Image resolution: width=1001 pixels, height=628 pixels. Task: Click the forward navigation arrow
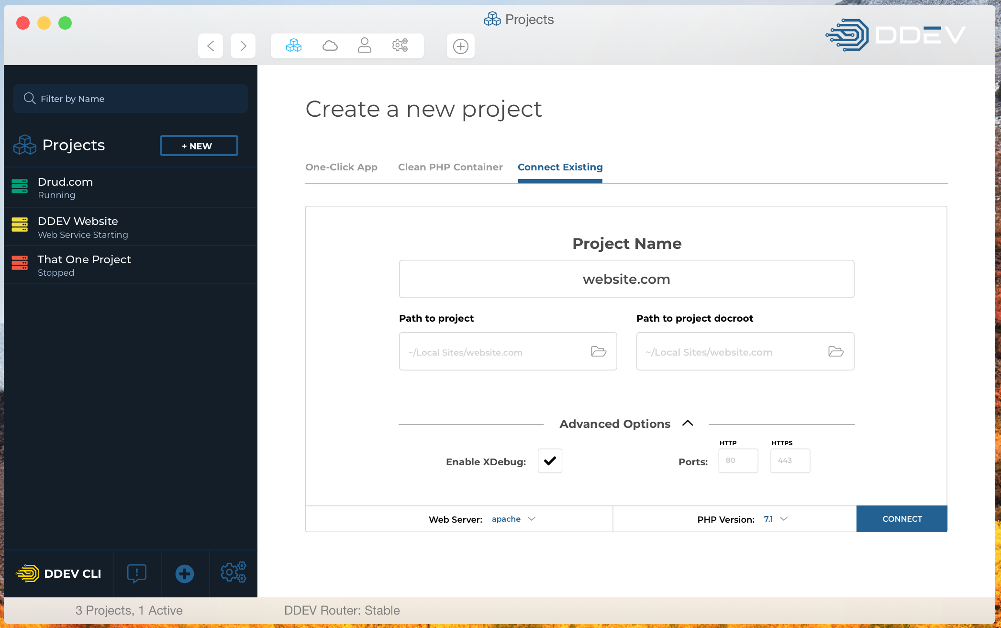(x=243, y=45)
